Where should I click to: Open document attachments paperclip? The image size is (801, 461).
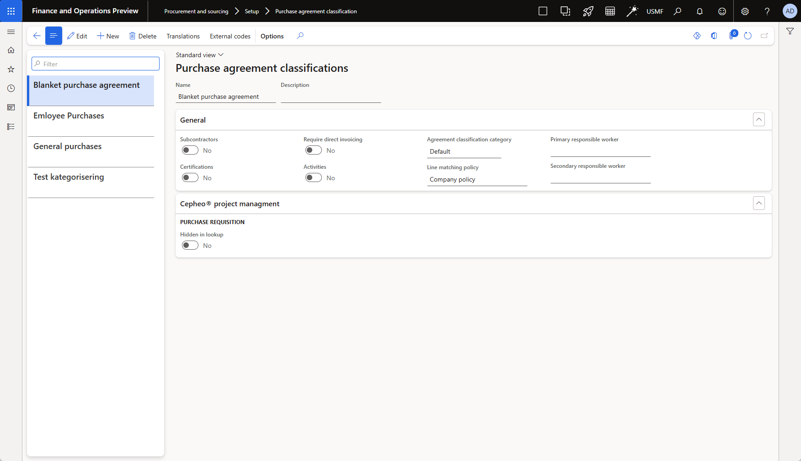click(732, 36)
